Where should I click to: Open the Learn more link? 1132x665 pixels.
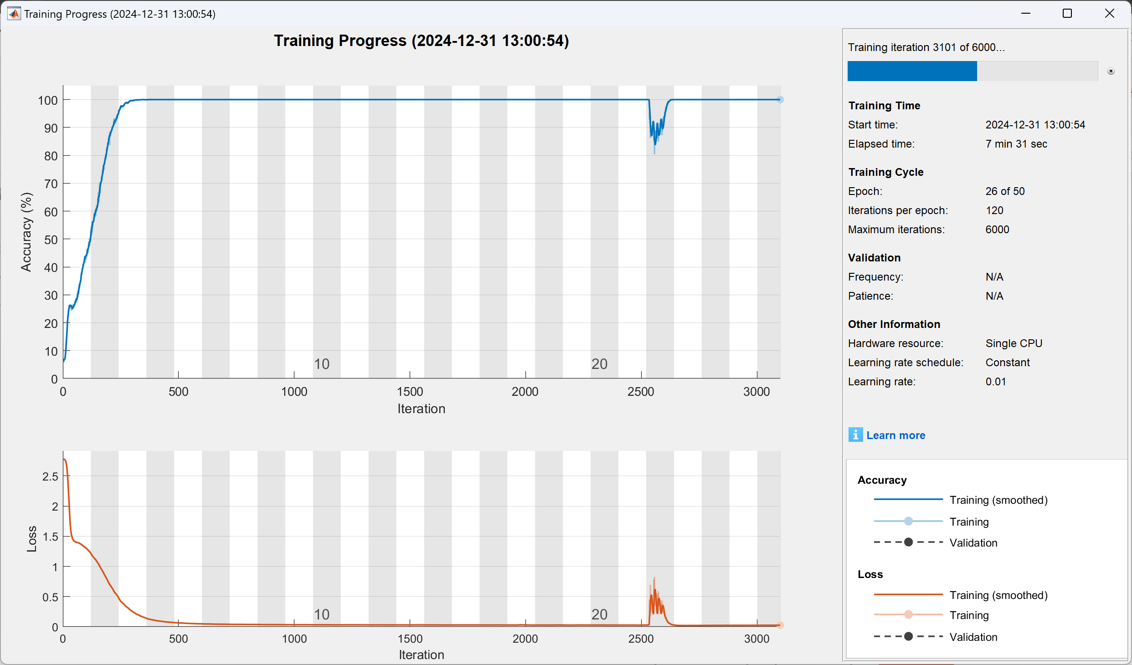[895, 435]
